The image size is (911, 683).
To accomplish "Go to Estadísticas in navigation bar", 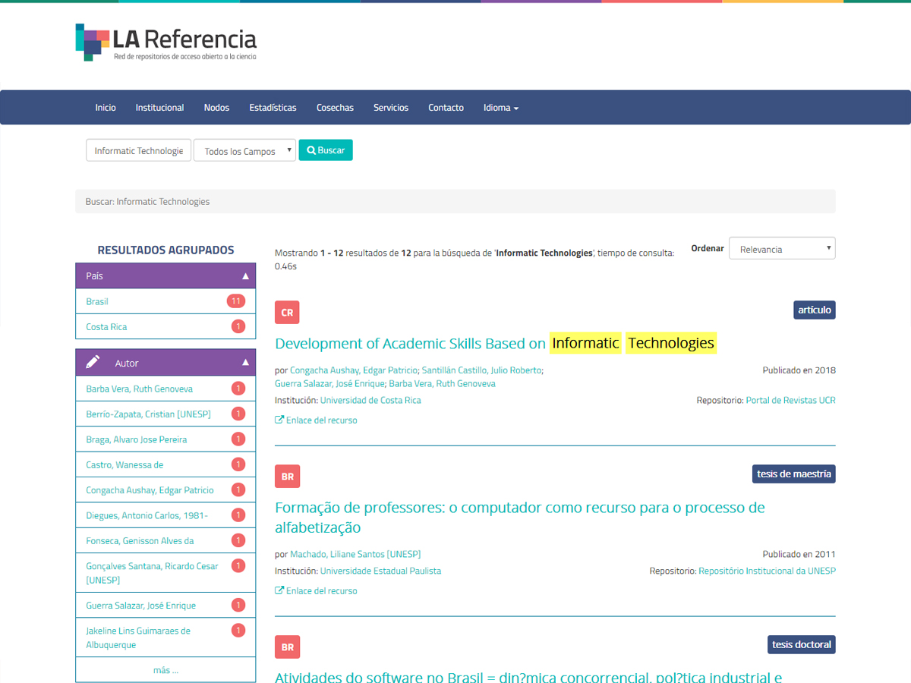I will [273, 108].
